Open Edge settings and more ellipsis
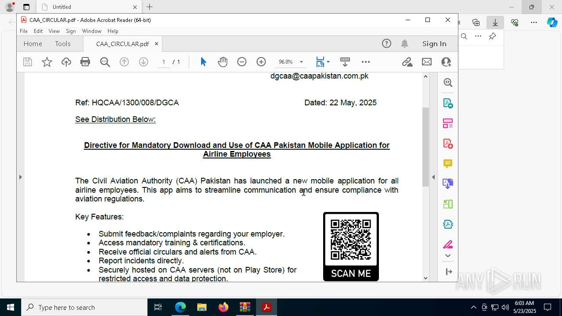Screen dimensions: 562x316 534,22
